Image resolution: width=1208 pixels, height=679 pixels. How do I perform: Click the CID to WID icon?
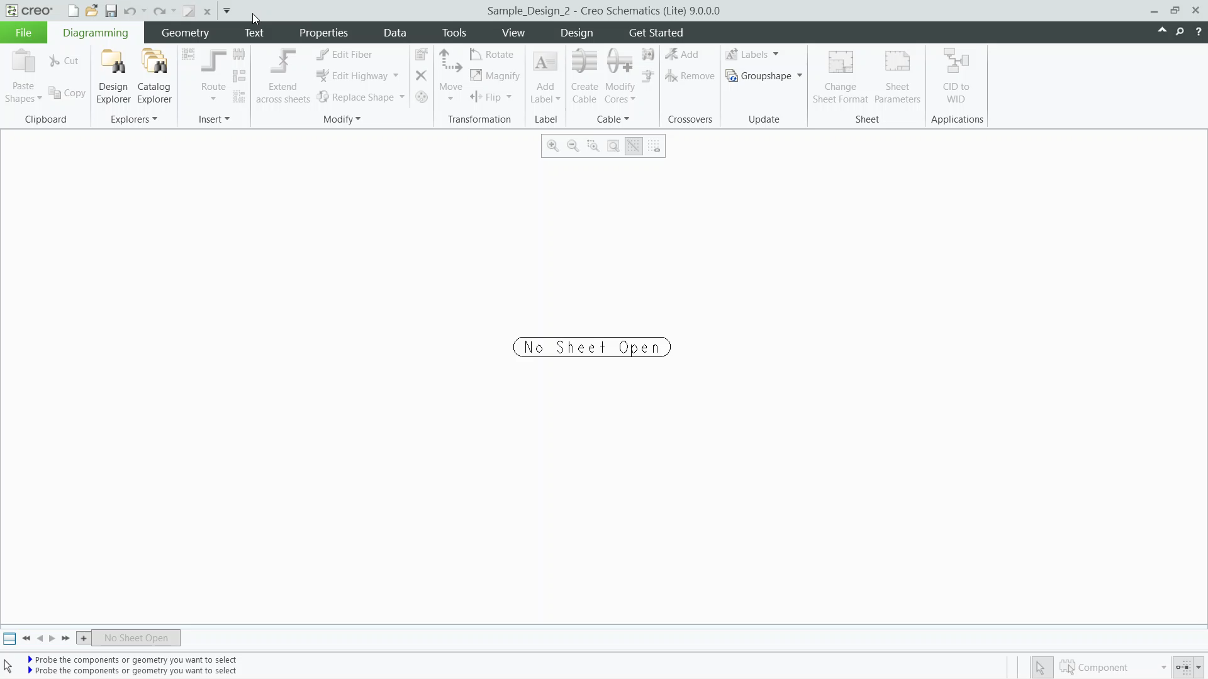tap(956, 76)
